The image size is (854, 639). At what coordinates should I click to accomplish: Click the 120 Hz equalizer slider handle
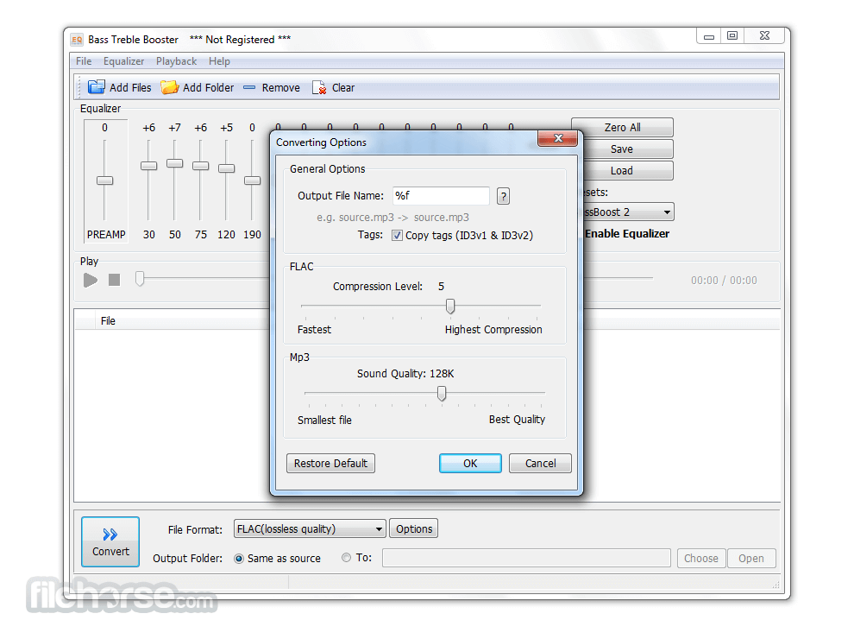227,168
